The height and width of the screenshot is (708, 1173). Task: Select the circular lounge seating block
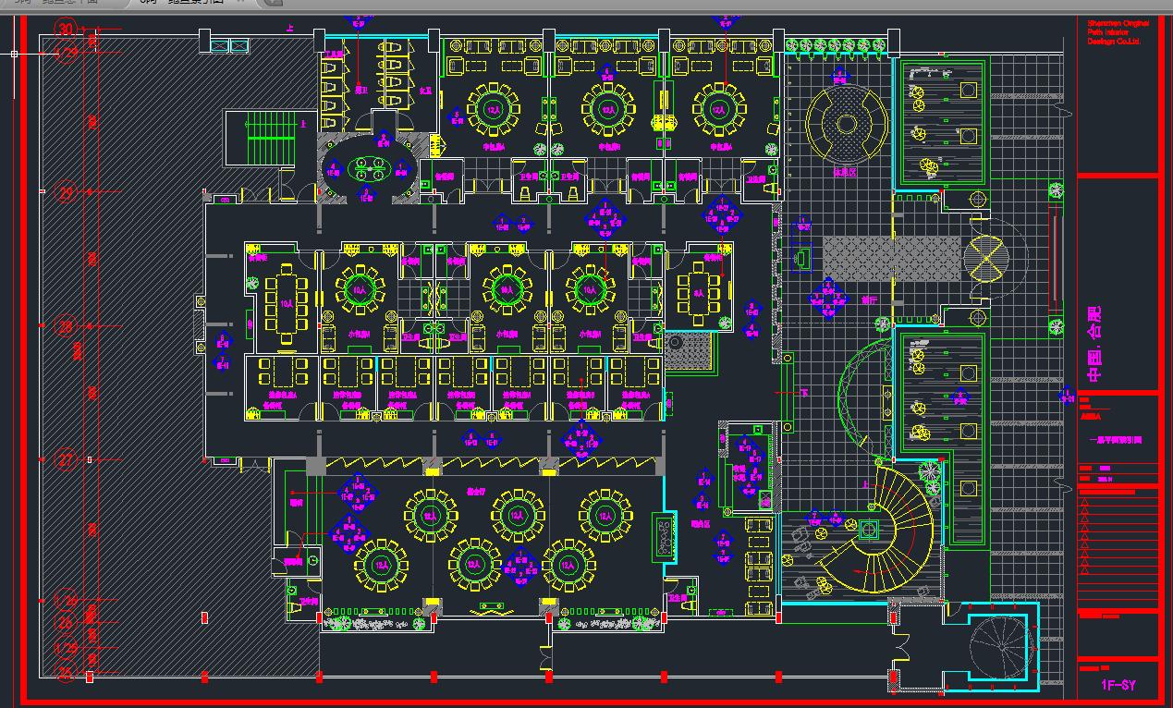846,125
